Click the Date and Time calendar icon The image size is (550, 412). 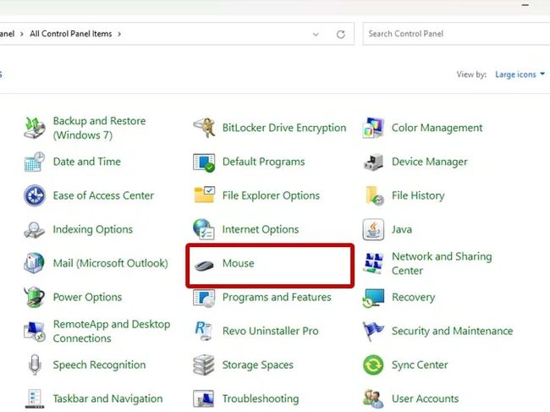[x=35, y=162]
